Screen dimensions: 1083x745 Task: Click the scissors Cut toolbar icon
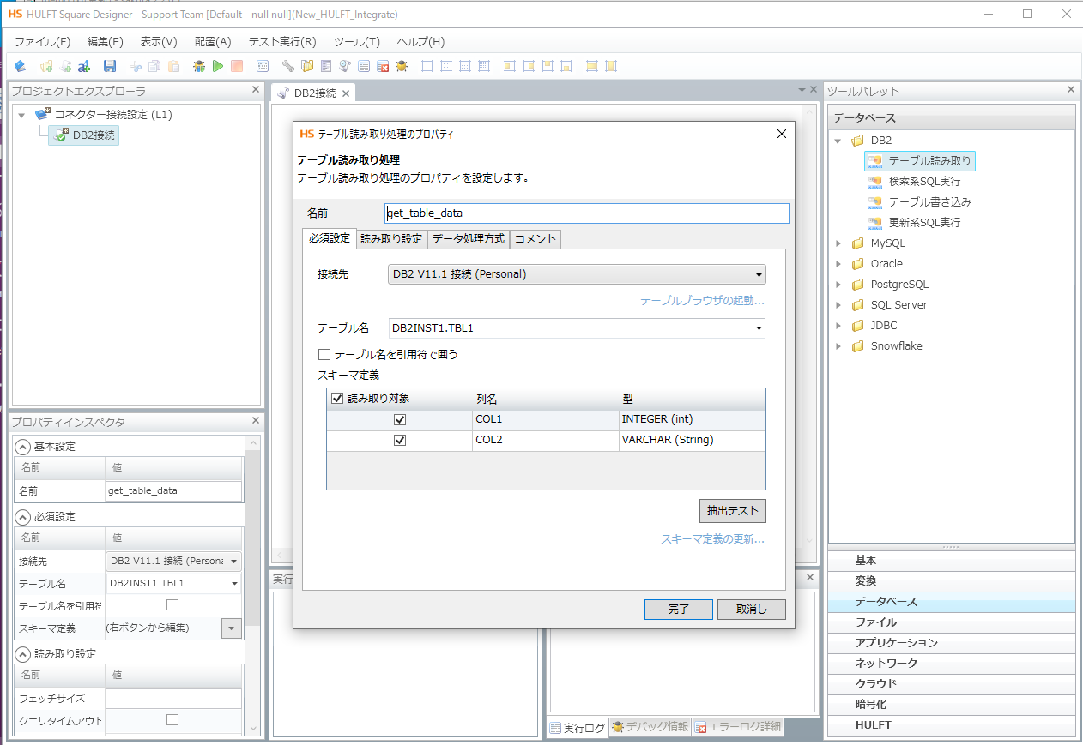pyautogui.click(x=135, y=66)
